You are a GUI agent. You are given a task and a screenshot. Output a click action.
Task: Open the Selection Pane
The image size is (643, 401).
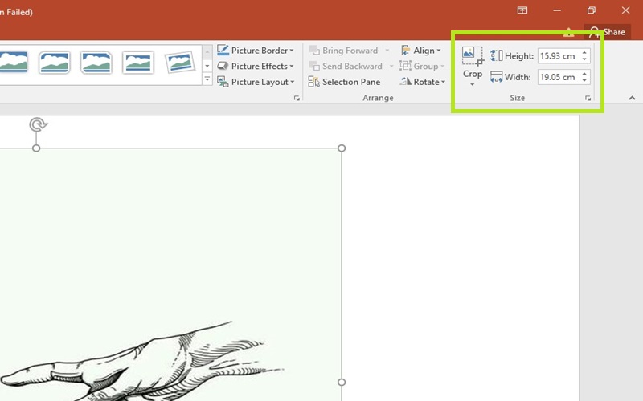[x=344, y=82]
